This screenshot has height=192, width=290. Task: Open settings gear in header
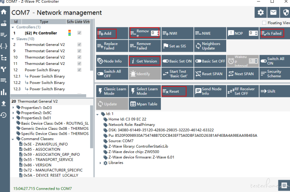click(261, 12)
